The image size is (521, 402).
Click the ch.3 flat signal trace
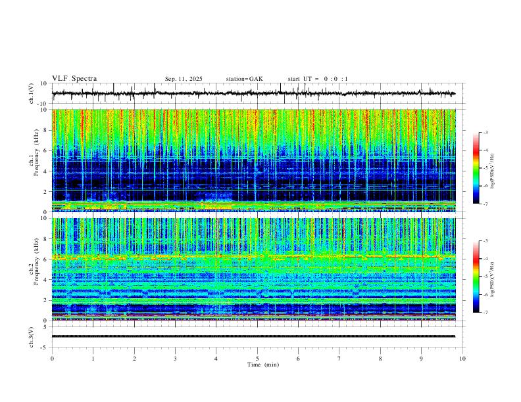click(x=253, y=336)
